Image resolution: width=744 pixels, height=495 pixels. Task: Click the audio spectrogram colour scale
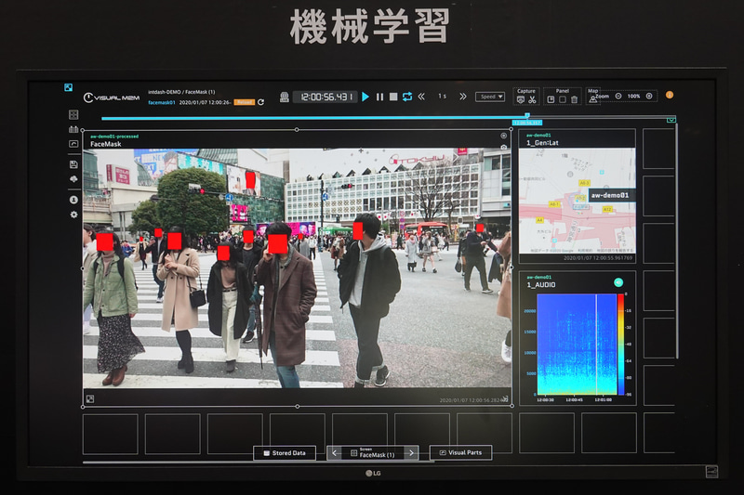tap(620, 345)
